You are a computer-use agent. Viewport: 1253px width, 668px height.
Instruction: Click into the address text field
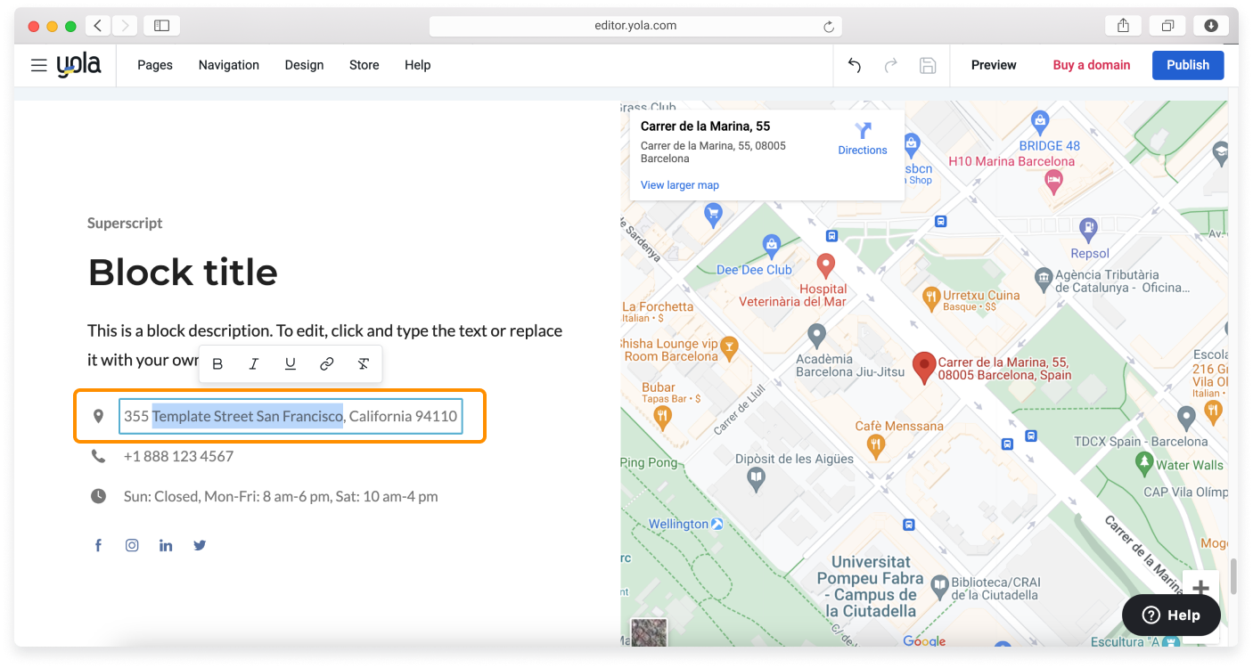pos(291,416)
